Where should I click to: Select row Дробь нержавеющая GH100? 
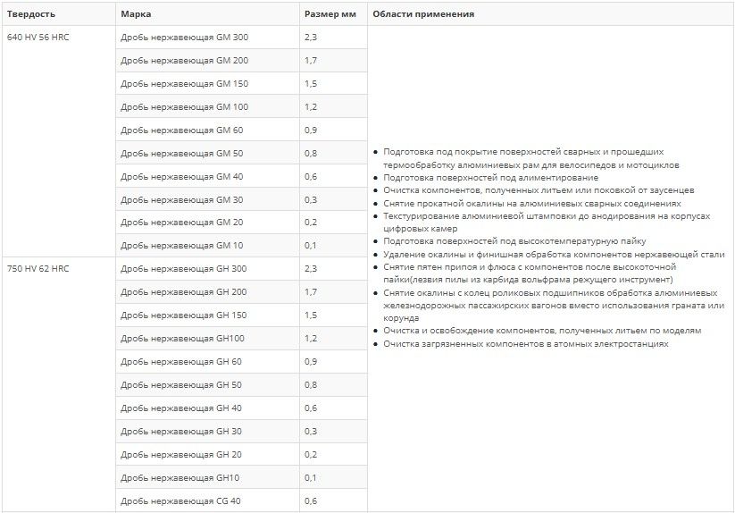click(x=241, y=338)
